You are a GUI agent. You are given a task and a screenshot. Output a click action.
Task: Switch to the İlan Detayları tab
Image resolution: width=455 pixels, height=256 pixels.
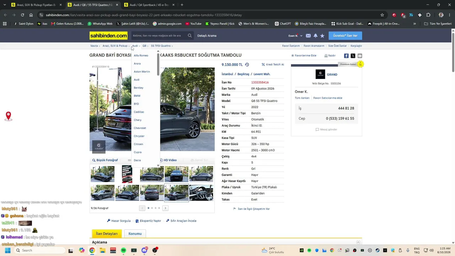[107, 234]
